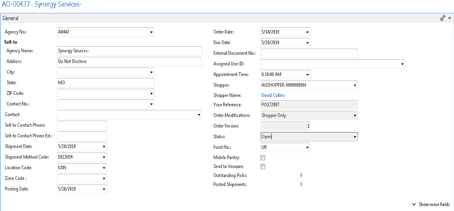Expand the Status dropdown list
454x211 pixels.
[x=355, y=137]
